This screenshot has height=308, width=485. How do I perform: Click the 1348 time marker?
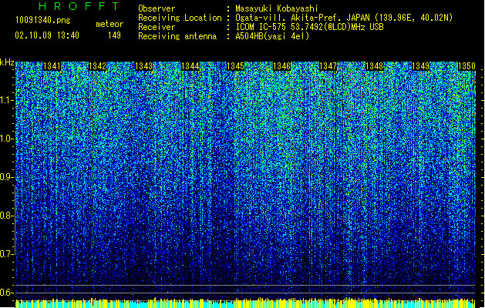tap(374, 66)
